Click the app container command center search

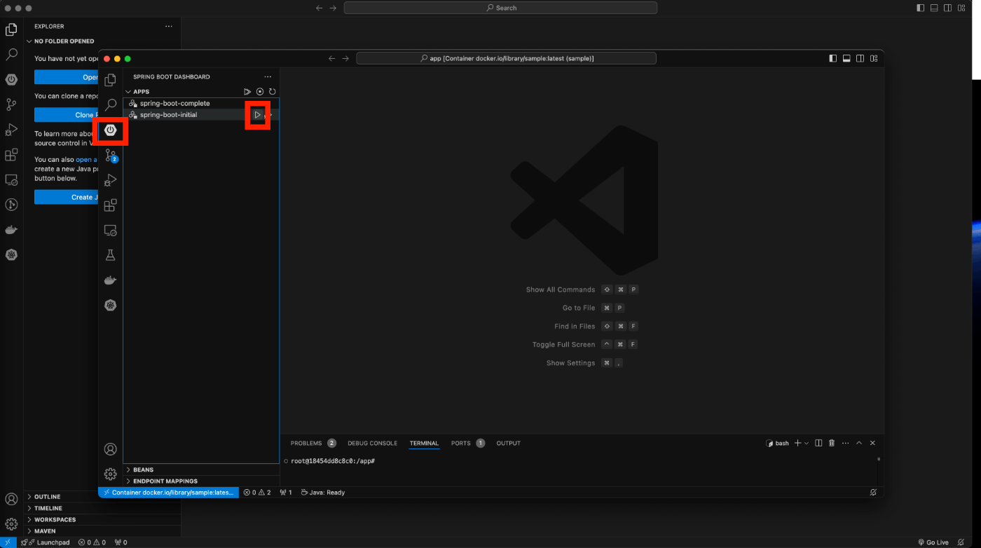[x=506, y=59]
